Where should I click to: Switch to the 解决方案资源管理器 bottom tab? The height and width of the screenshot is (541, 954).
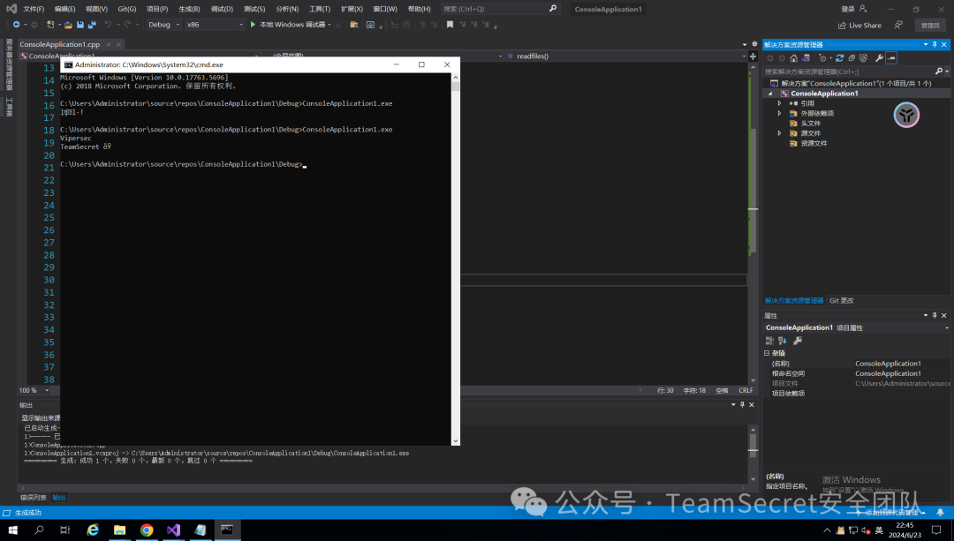point(794,301)
